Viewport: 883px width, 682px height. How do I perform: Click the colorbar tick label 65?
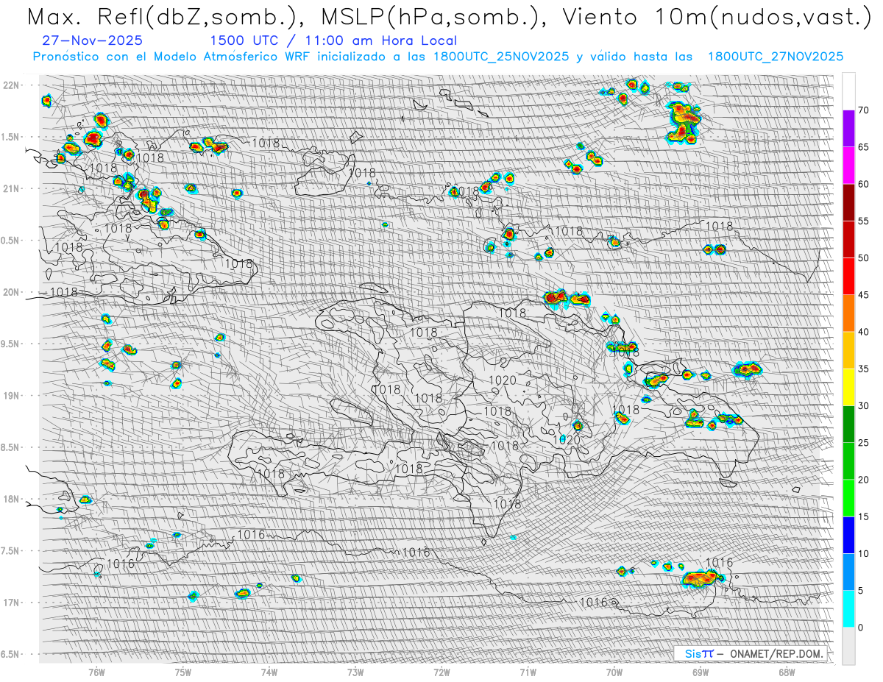[864, 147]
